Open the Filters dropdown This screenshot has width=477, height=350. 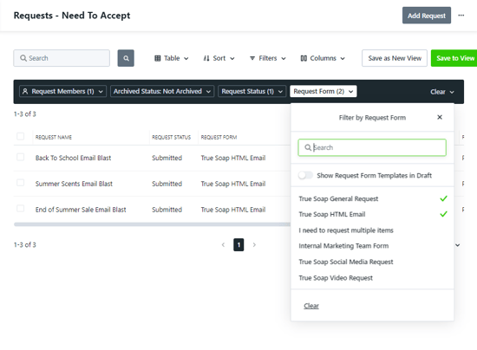(x=268, y=58)
